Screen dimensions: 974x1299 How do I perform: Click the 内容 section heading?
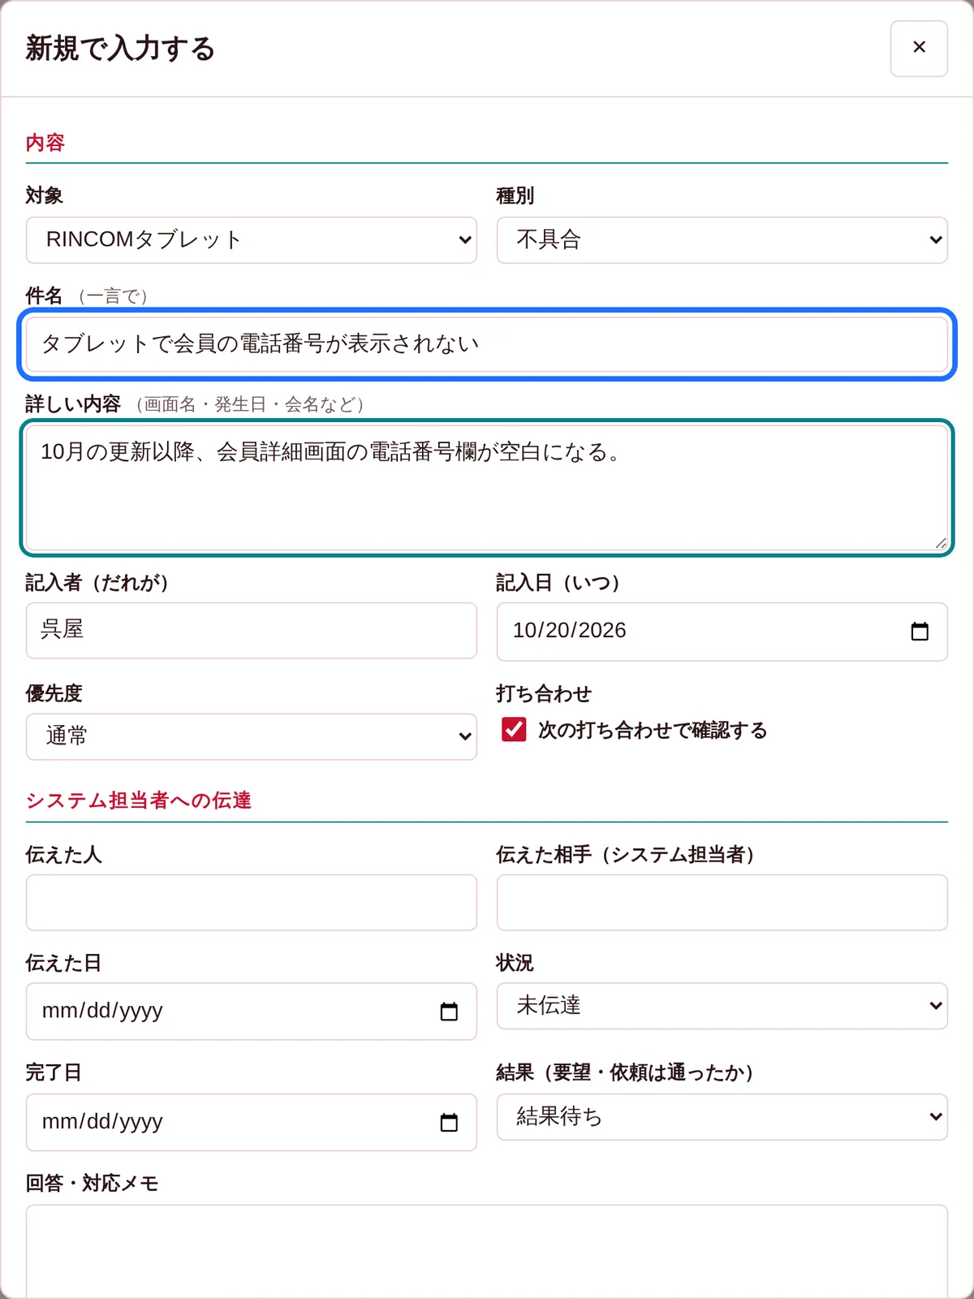45,143
